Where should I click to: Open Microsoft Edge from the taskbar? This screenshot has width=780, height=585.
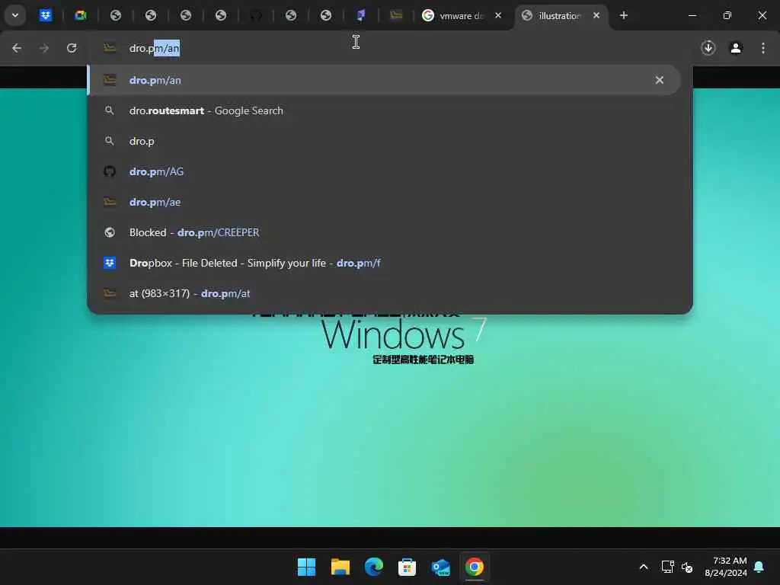click(373, 567)
